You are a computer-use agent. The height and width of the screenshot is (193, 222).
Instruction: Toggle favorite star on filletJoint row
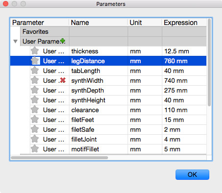click(x=35, y=139)
